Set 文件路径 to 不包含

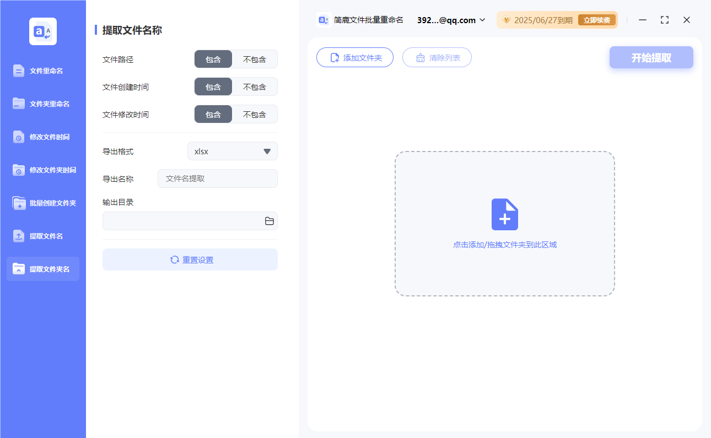pos(255,59)
